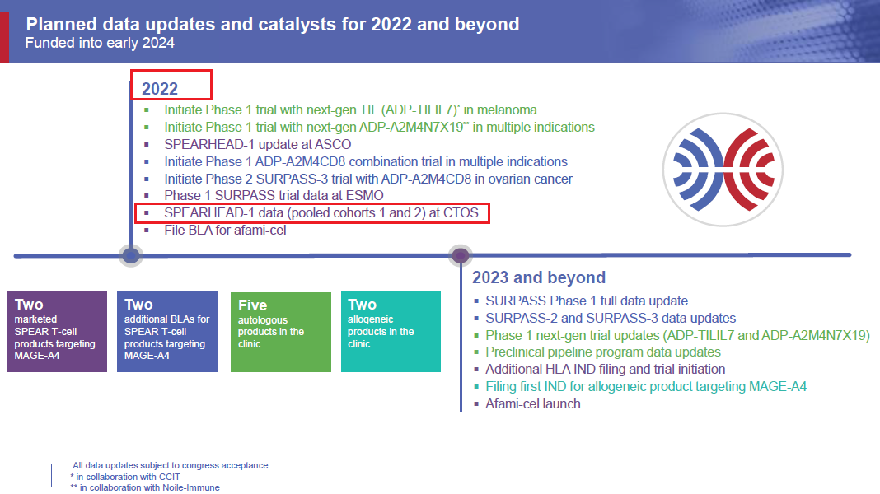
Task: Click 'File BLA for afami-cel' bullet
Action: (x=225, y=231)
